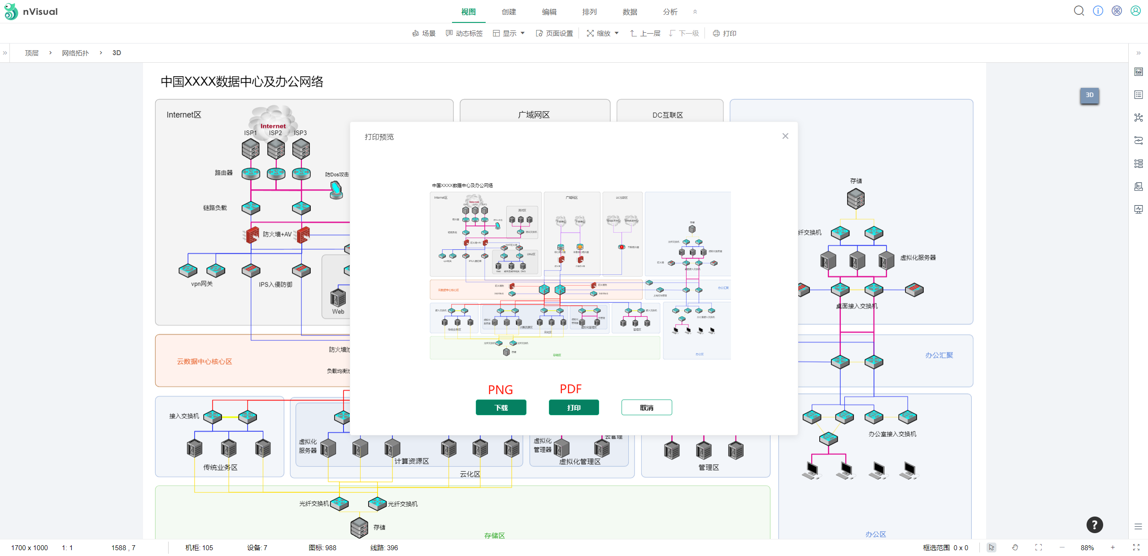Toggle the 3D view button
1148x556 pixels.
[x=1089, y=95]
